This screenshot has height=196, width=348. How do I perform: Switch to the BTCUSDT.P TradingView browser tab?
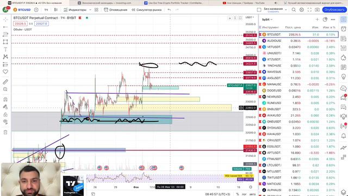point(35,3)
